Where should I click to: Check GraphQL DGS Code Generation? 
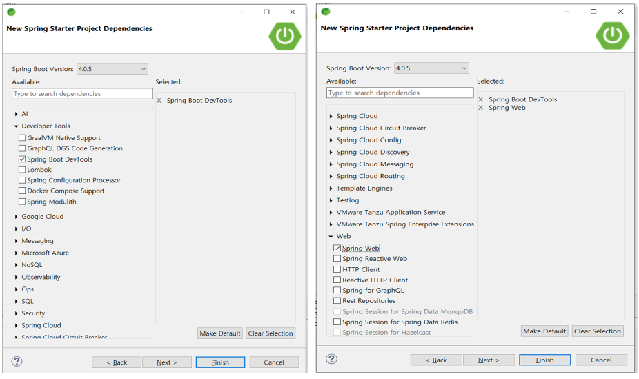22,148
